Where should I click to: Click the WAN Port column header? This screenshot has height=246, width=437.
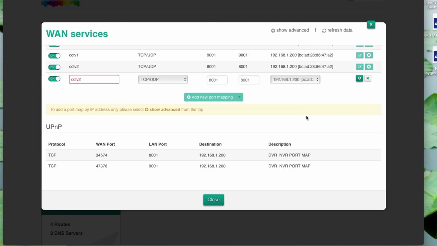[105, 144]
